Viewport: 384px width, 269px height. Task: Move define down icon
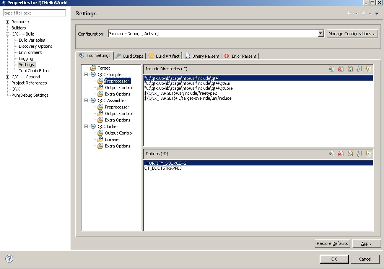[x=368, y=154]
